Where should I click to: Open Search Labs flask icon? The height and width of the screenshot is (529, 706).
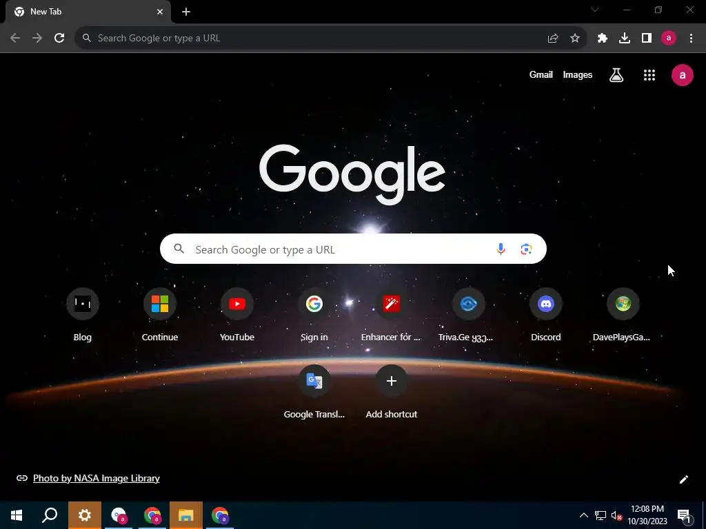pos(616,75)
